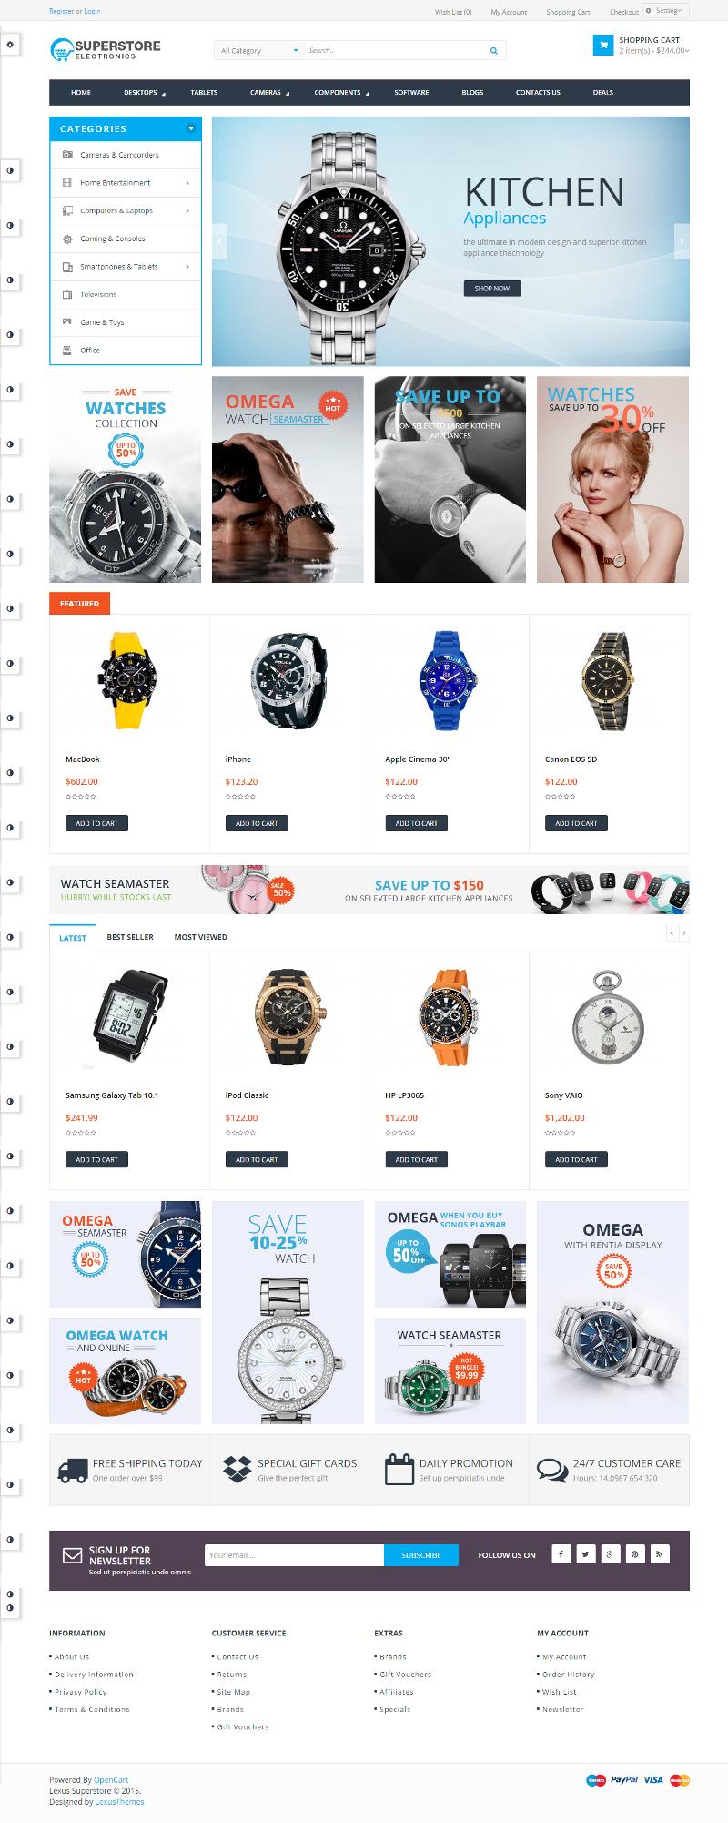Go to next hero slide arrow
Screen dimensions: 728x1823
point(681,241)
